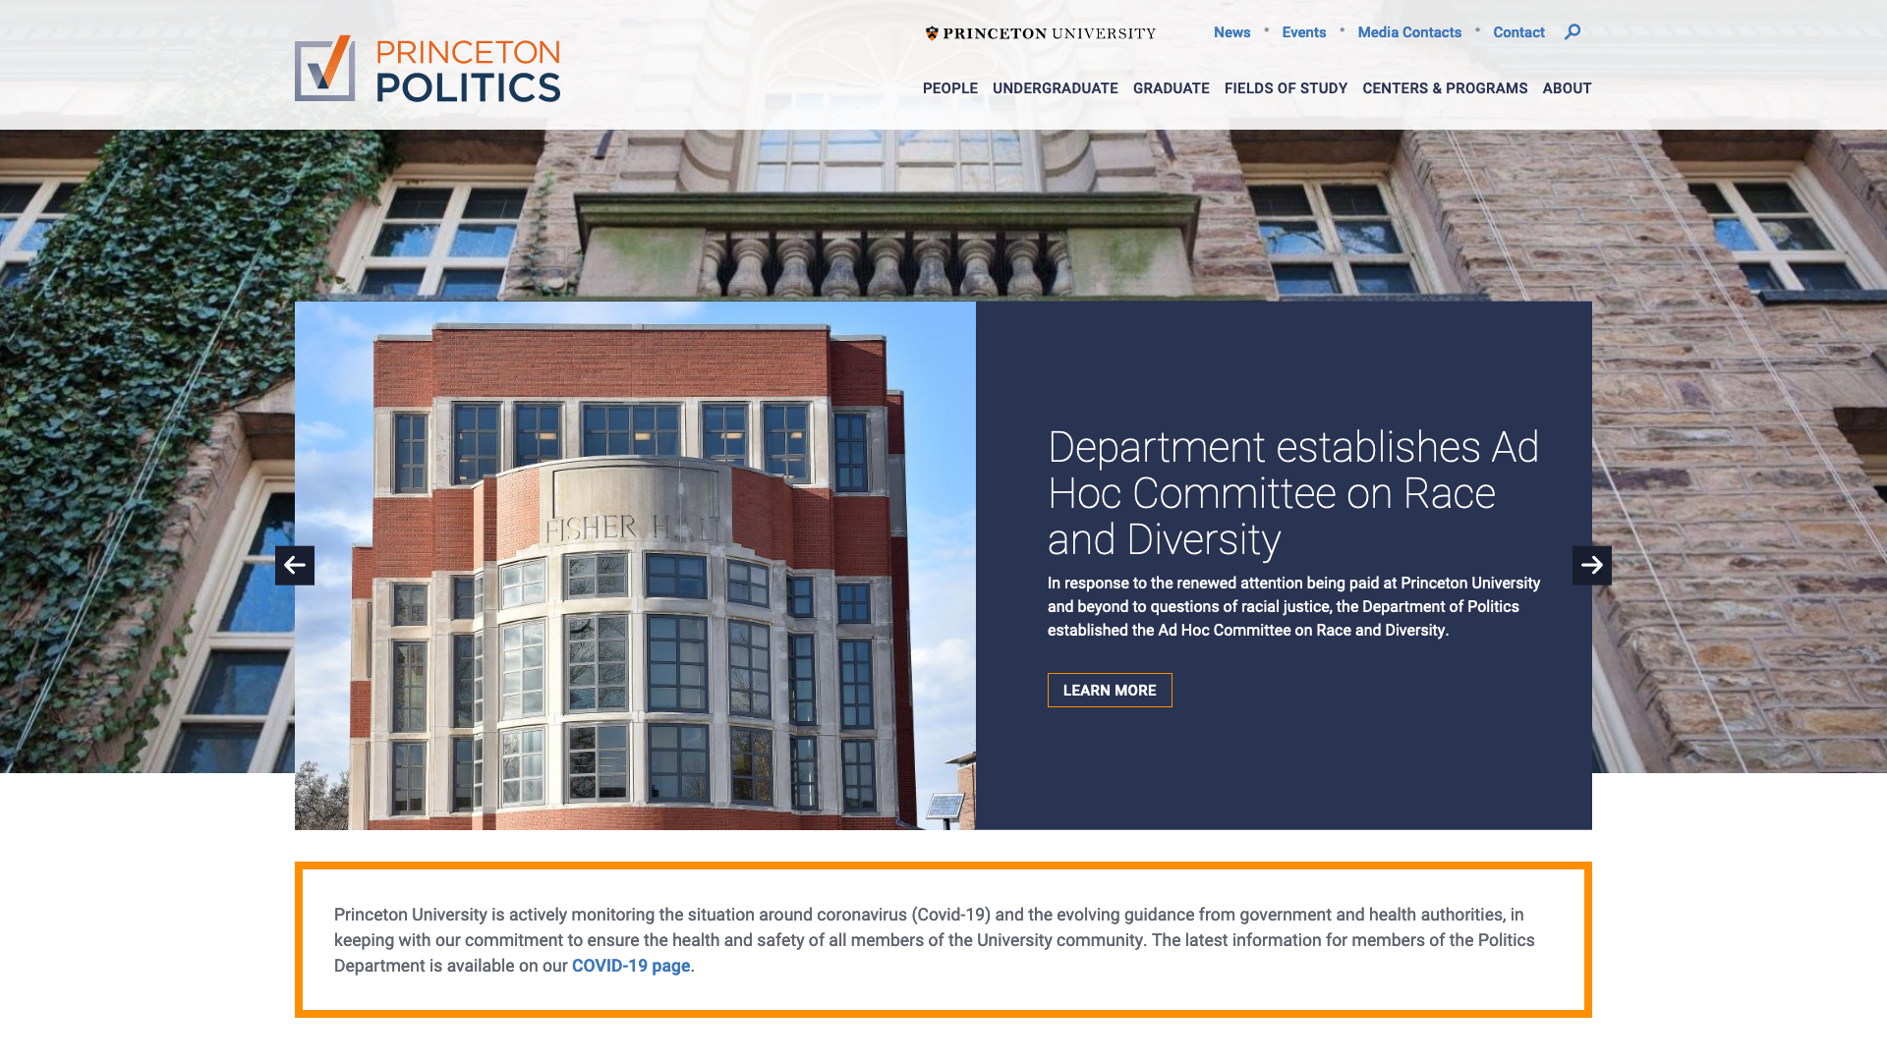Click the LEARN MORE button
Screen dimensions: 1887x1061
[1110, 691]
